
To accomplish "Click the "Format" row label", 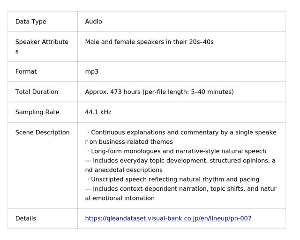I will tap(26, 72).
